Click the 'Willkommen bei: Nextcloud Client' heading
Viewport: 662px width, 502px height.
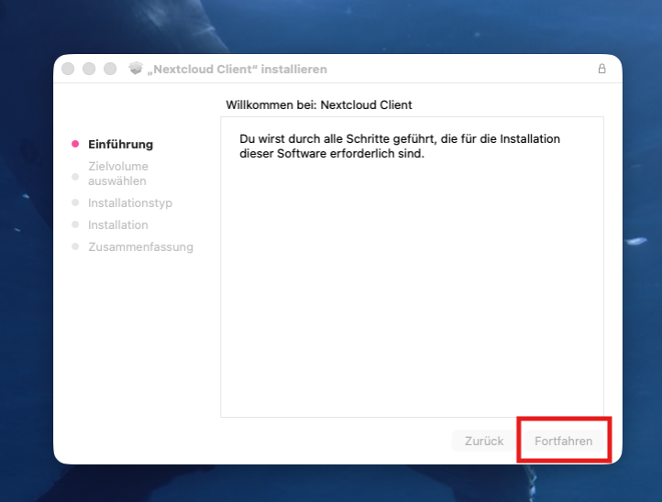tap(319, 104)
